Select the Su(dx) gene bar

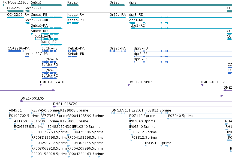pyautogui.click(x=47, y=5)
